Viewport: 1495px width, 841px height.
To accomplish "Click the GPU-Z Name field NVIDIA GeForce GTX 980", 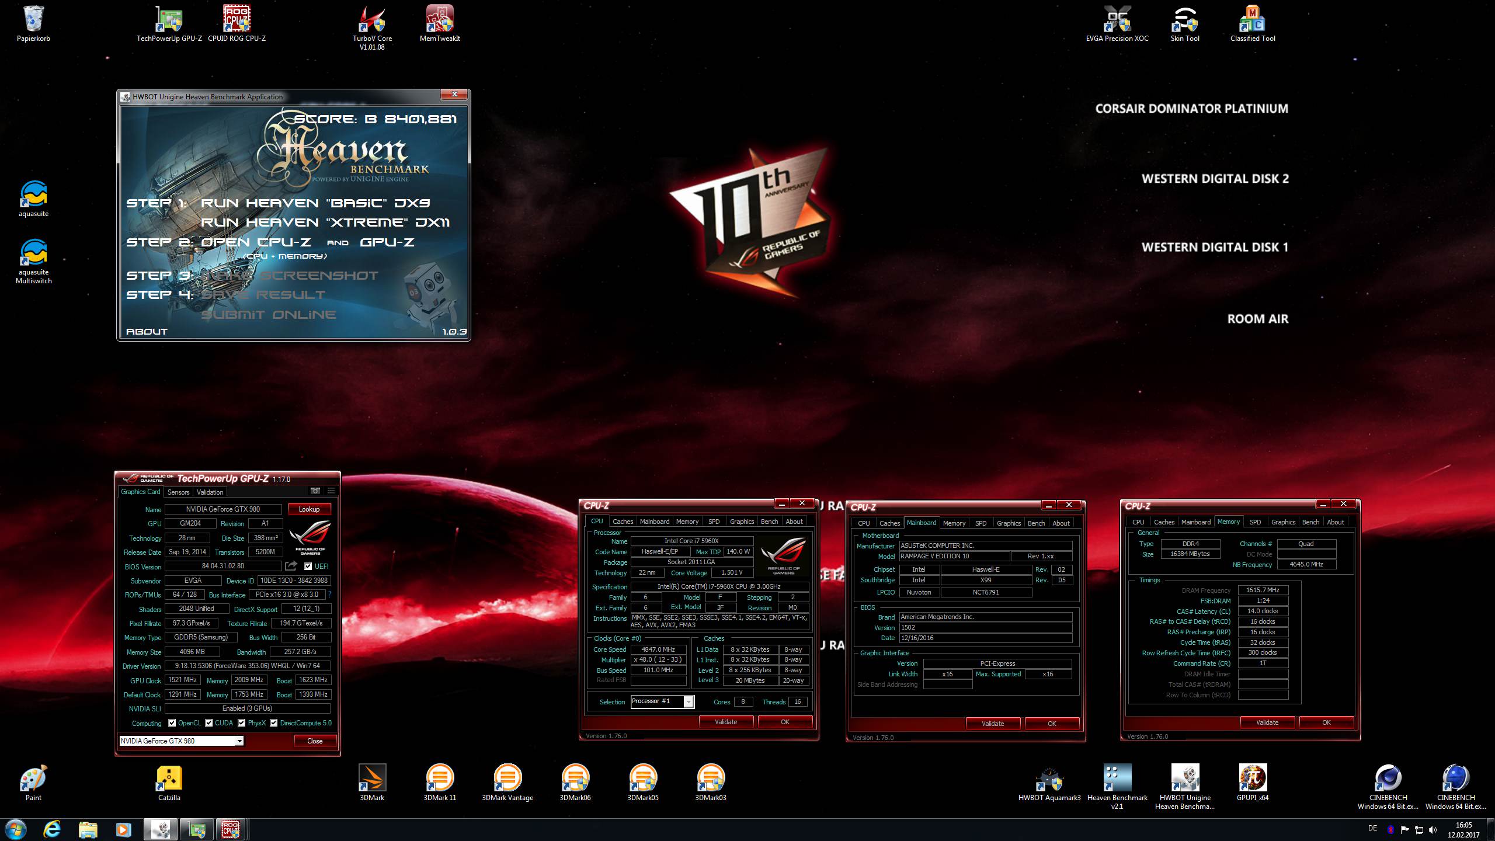I will pos(223,509).
